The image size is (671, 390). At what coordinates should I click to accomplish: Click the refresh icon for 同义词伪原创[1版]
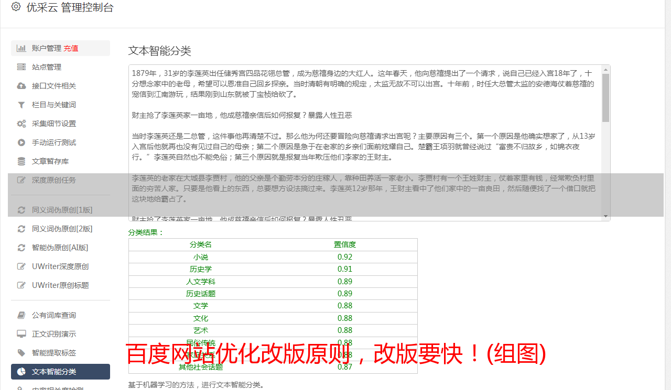[x=21, y=210]
